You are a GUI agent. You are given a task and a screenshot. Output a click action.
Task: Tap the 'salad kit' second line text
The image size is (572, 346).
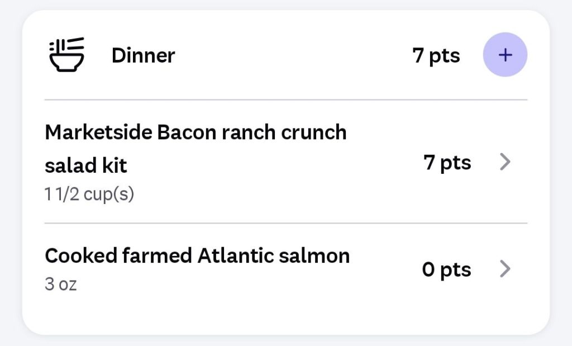coord(85,165)
